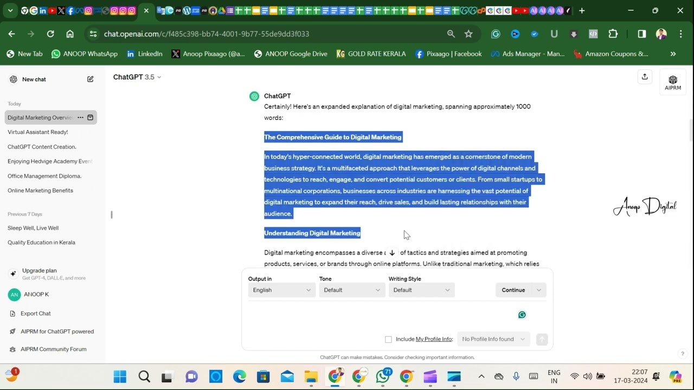Click the Continue button

(513, 290)
